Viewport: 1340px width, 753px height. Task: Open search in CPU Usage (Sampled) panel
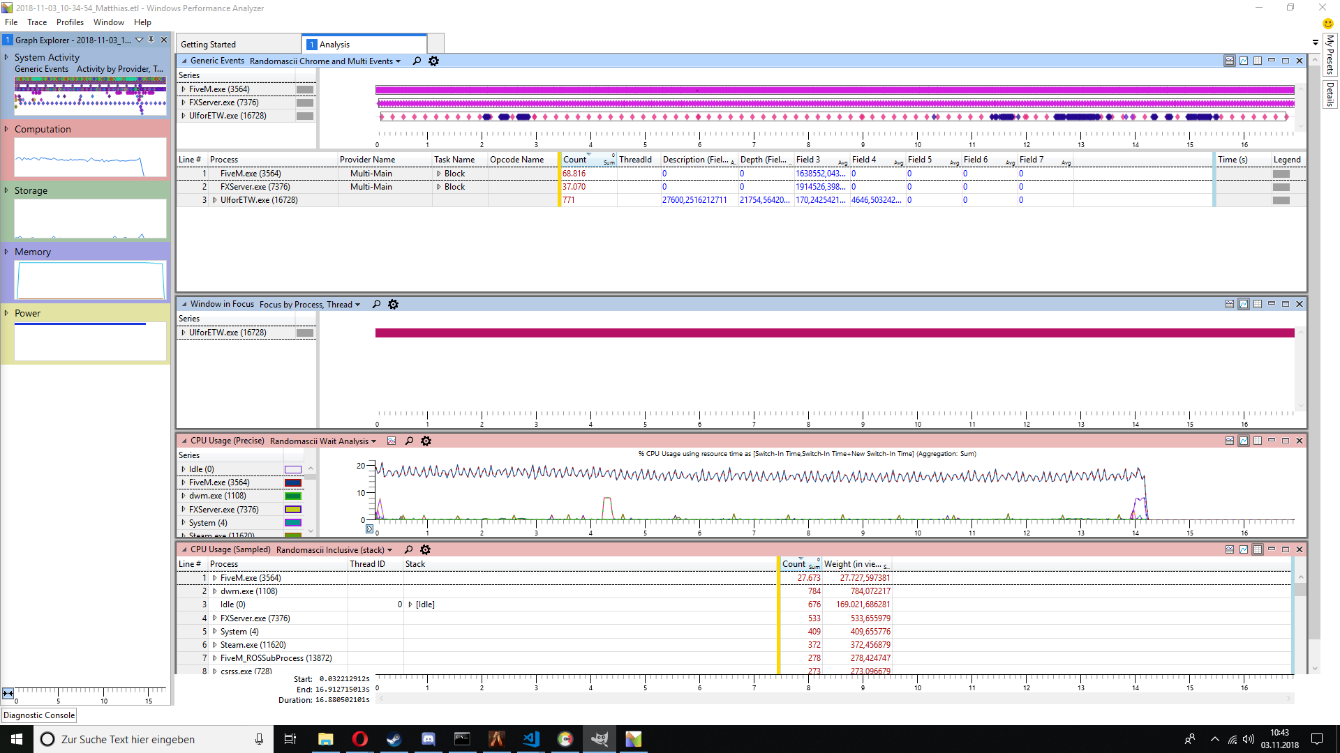(x=408, y=550)
